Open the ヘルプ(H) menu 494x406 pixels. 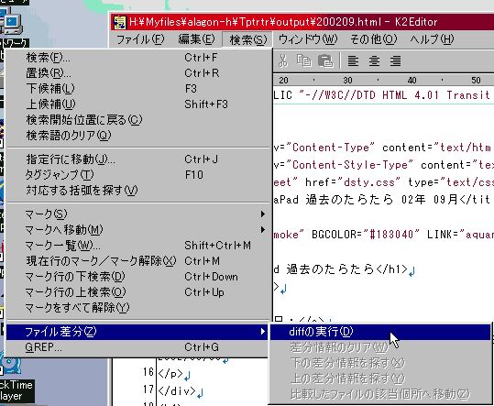[432, 39]
